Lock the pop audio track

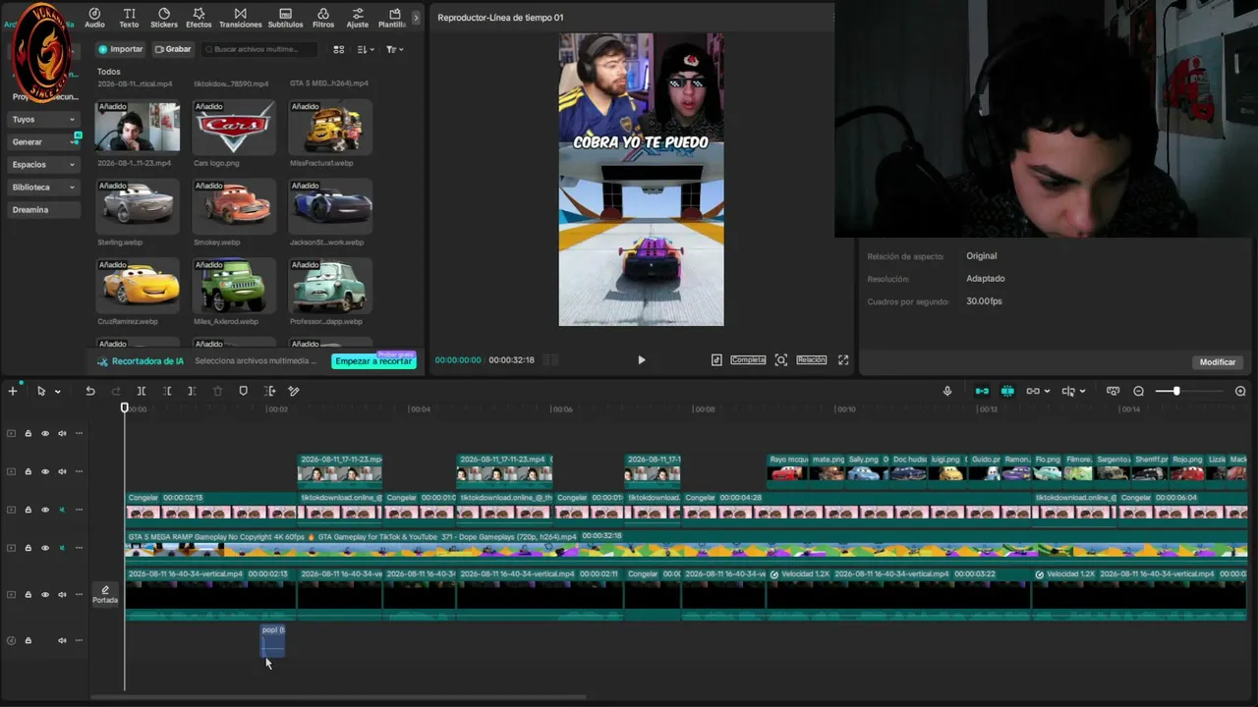[x=28, y=640]
